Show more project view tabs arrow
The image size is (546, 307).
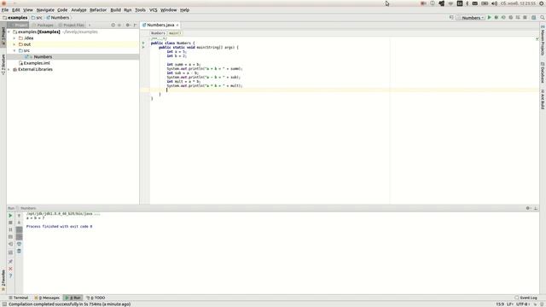pyautogui.click(x=90, y=25)
